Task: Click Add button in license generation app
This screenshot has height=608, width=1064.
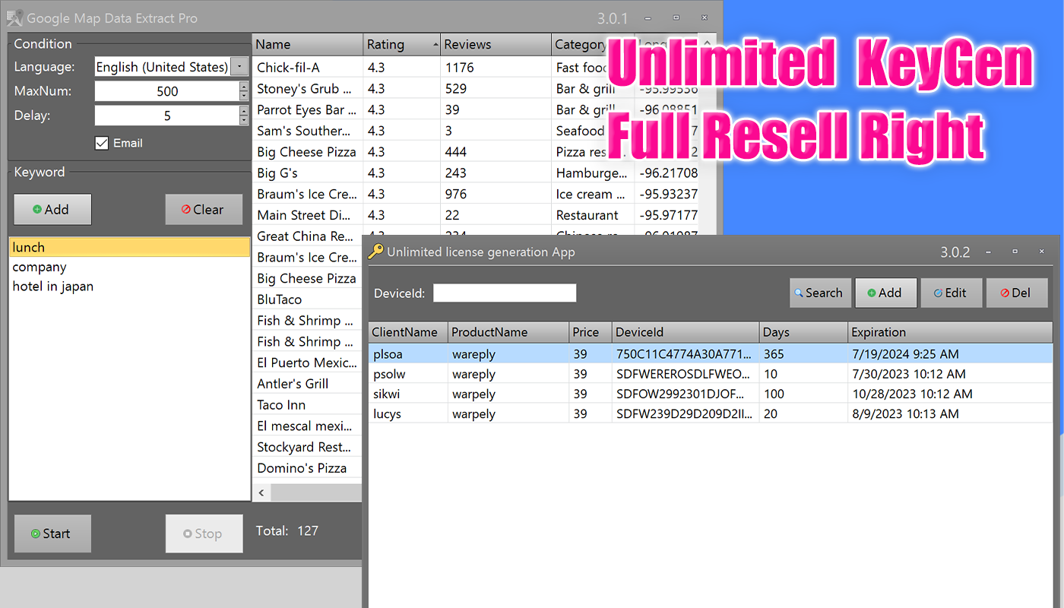Action: pyautogui.click(x=885, y=293)
